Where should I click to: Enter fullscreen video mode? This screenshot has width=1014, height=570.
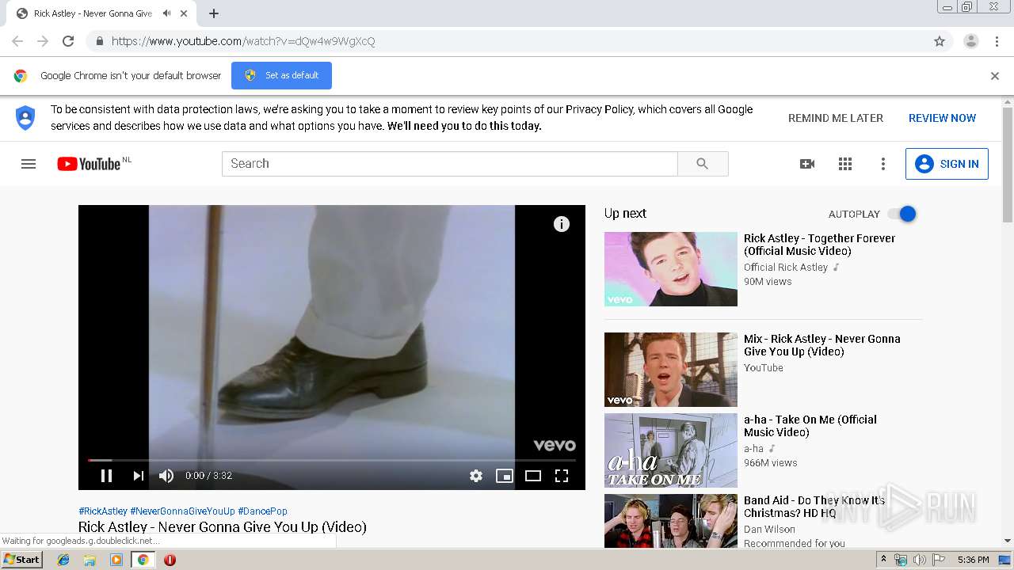[562, 476]
